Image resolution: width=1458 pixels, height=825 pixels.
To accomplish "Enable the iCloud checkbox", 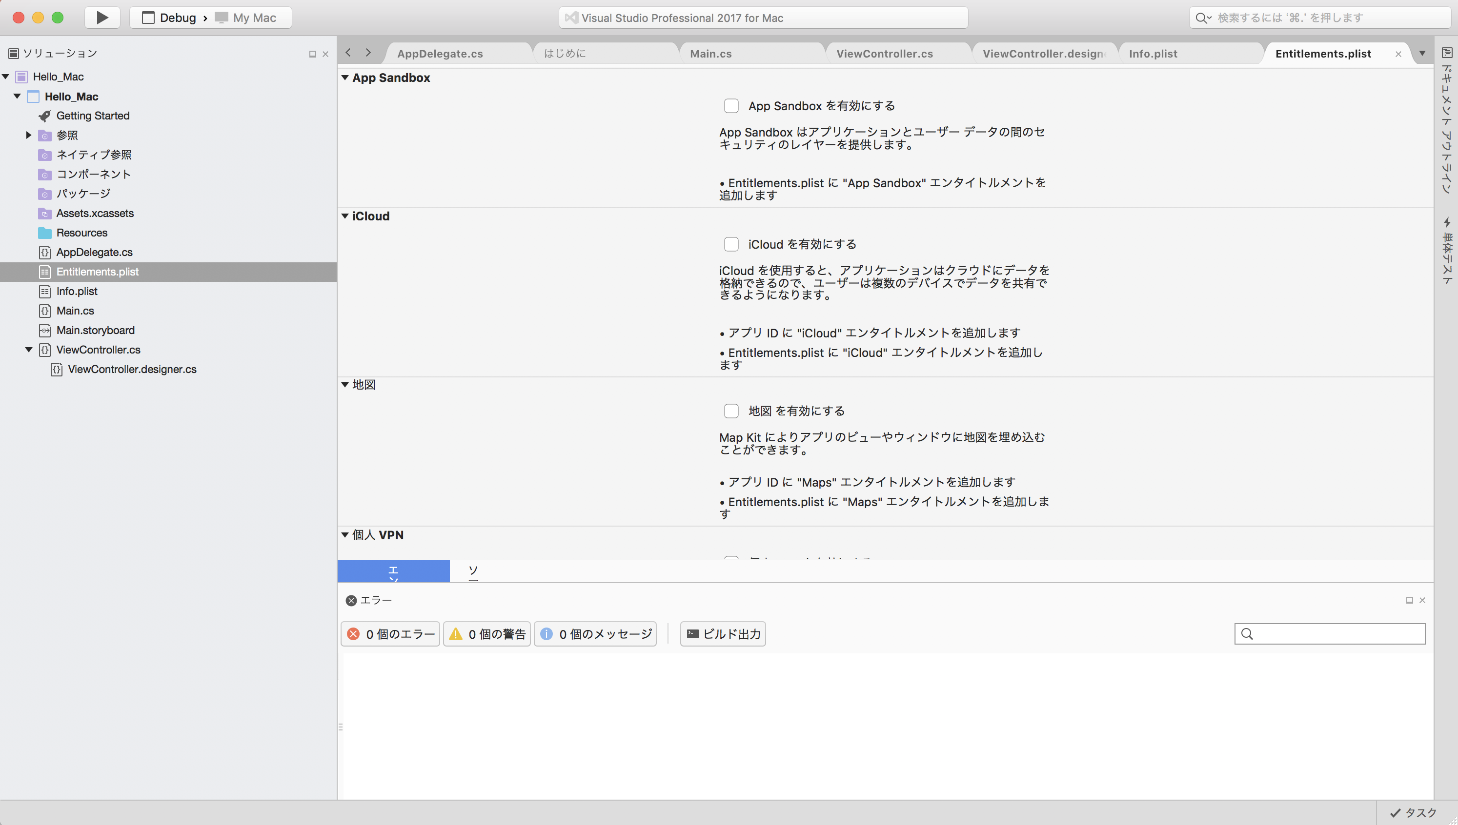I will pyautogui.click(x=731, y=244).
